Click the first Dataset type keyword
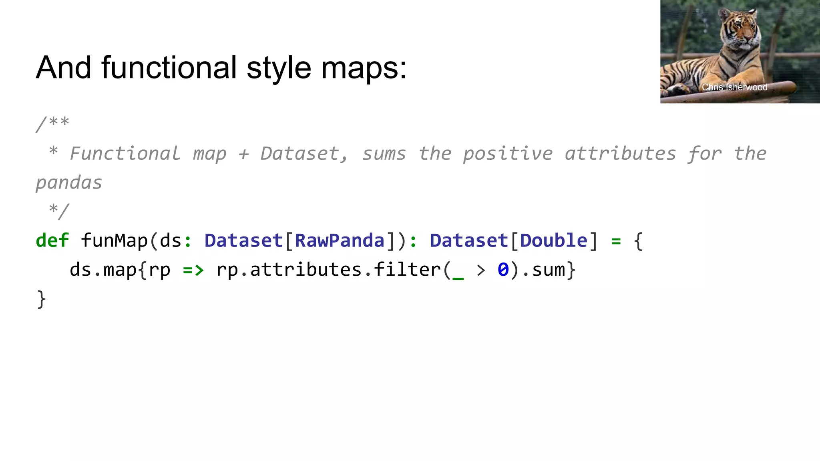 tap(243, 241)
